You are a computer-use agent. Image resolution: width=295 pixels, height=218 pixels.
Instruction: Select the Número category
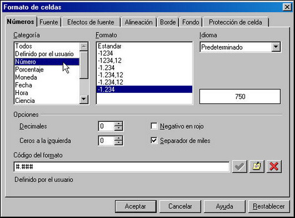(47, 61)
